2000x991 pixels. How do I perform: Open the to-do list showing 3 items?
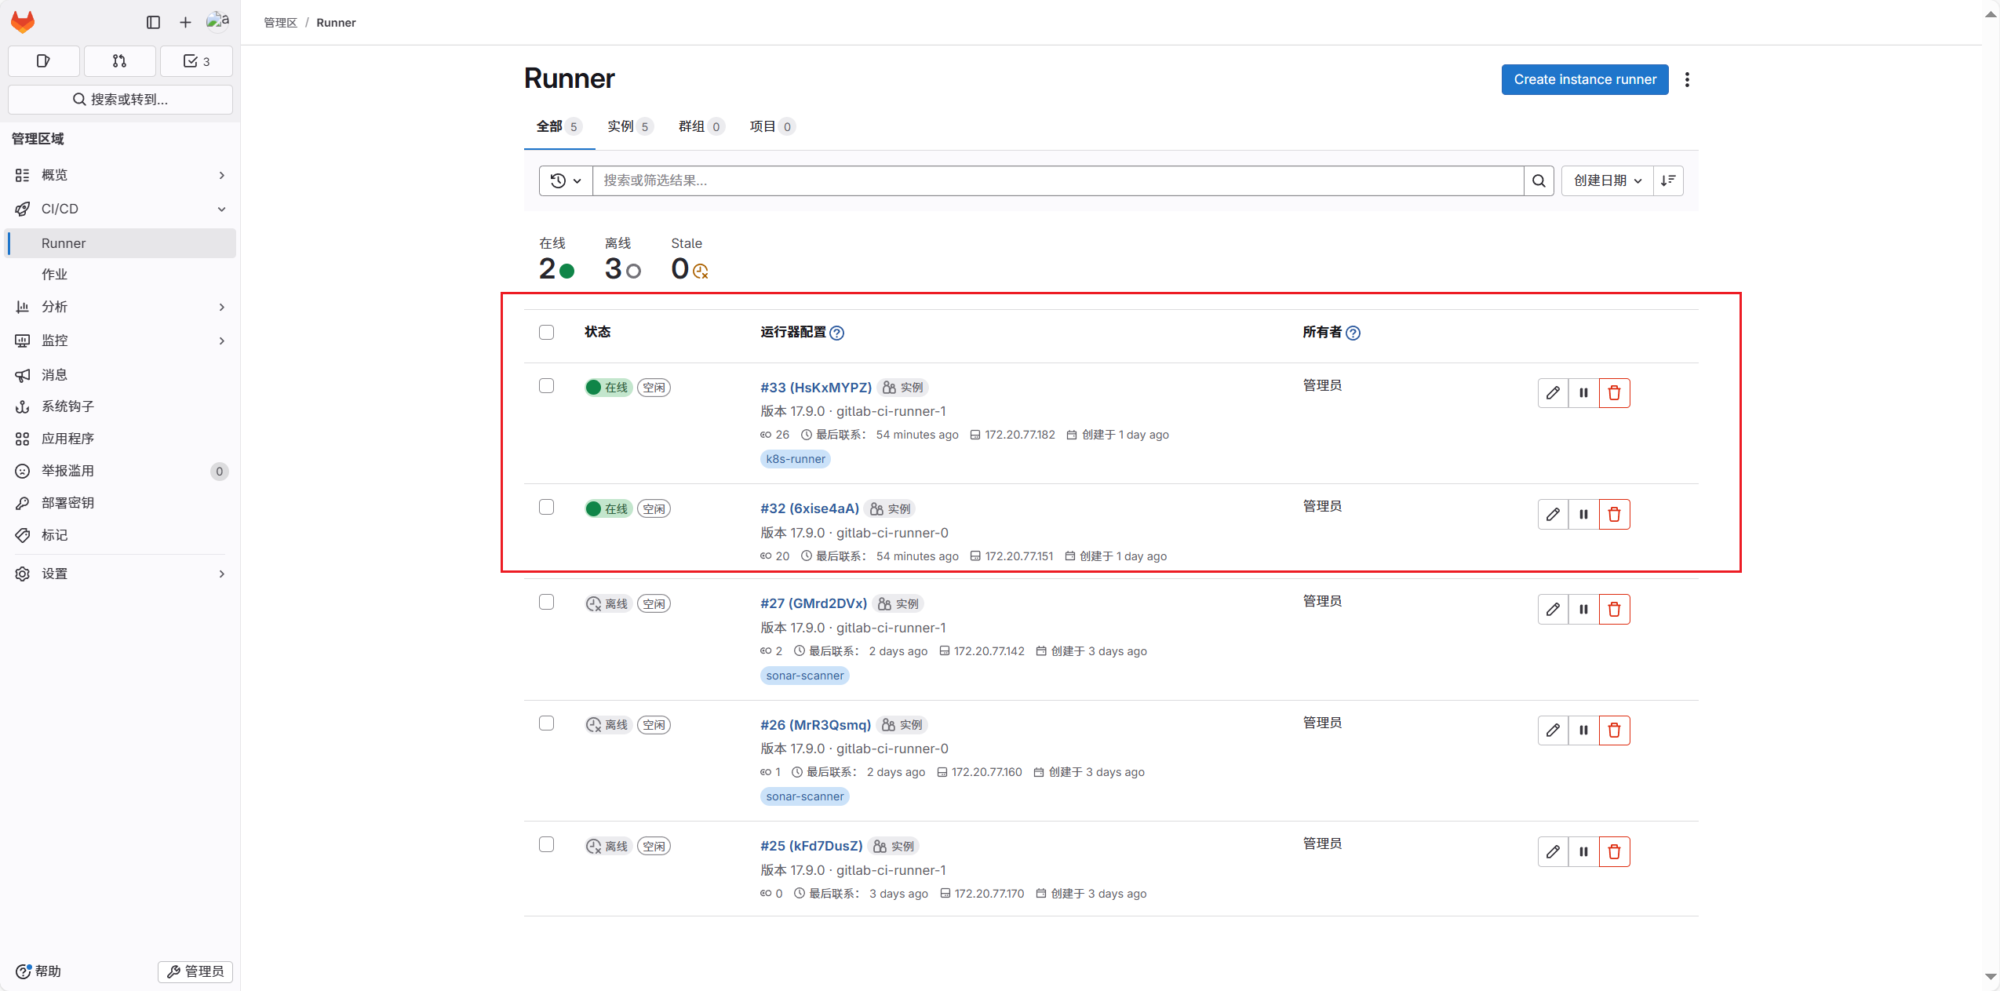point(195,60)
